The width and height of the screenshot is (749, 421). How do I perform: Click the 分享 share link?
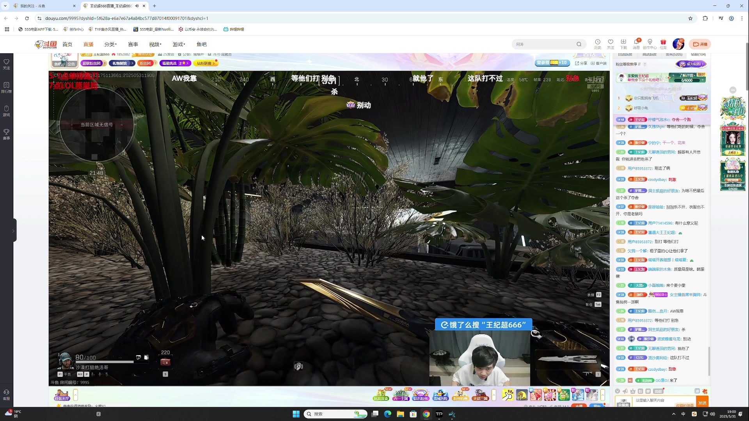tap(581, 63)
